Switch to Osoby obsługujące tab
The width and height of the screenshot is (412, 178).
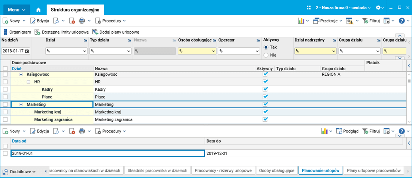pos(277,171)
